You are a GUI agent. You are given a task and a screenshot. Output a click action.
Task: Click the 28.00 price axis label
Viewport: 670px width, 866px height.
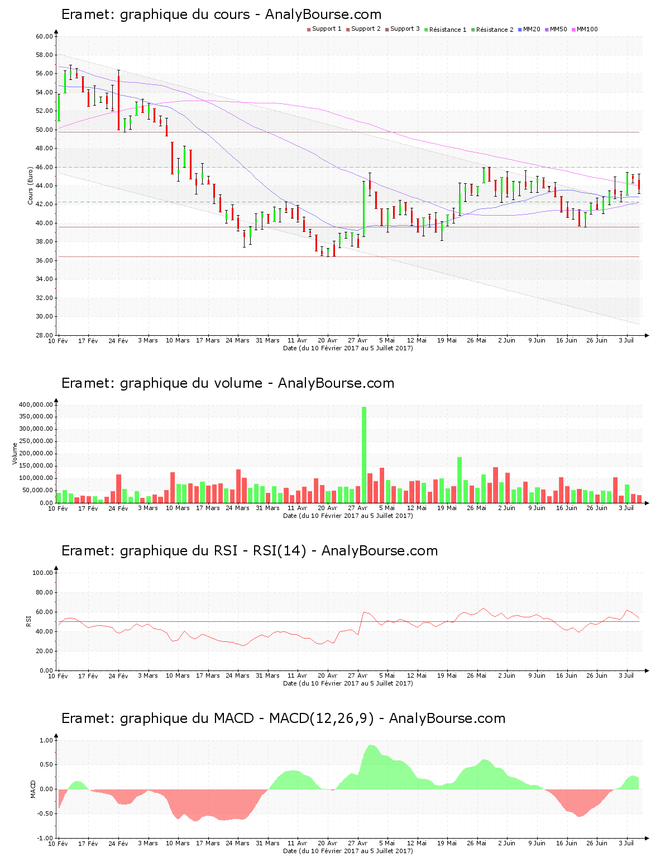(44, 335)
